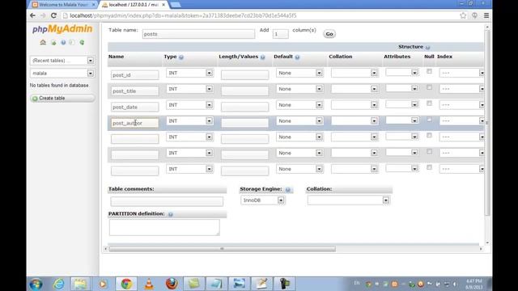Toggle Null checkbox for post_author row
The width and height of the screenshot is (518, 291).
pyautogui.click(x=429, y=120)
